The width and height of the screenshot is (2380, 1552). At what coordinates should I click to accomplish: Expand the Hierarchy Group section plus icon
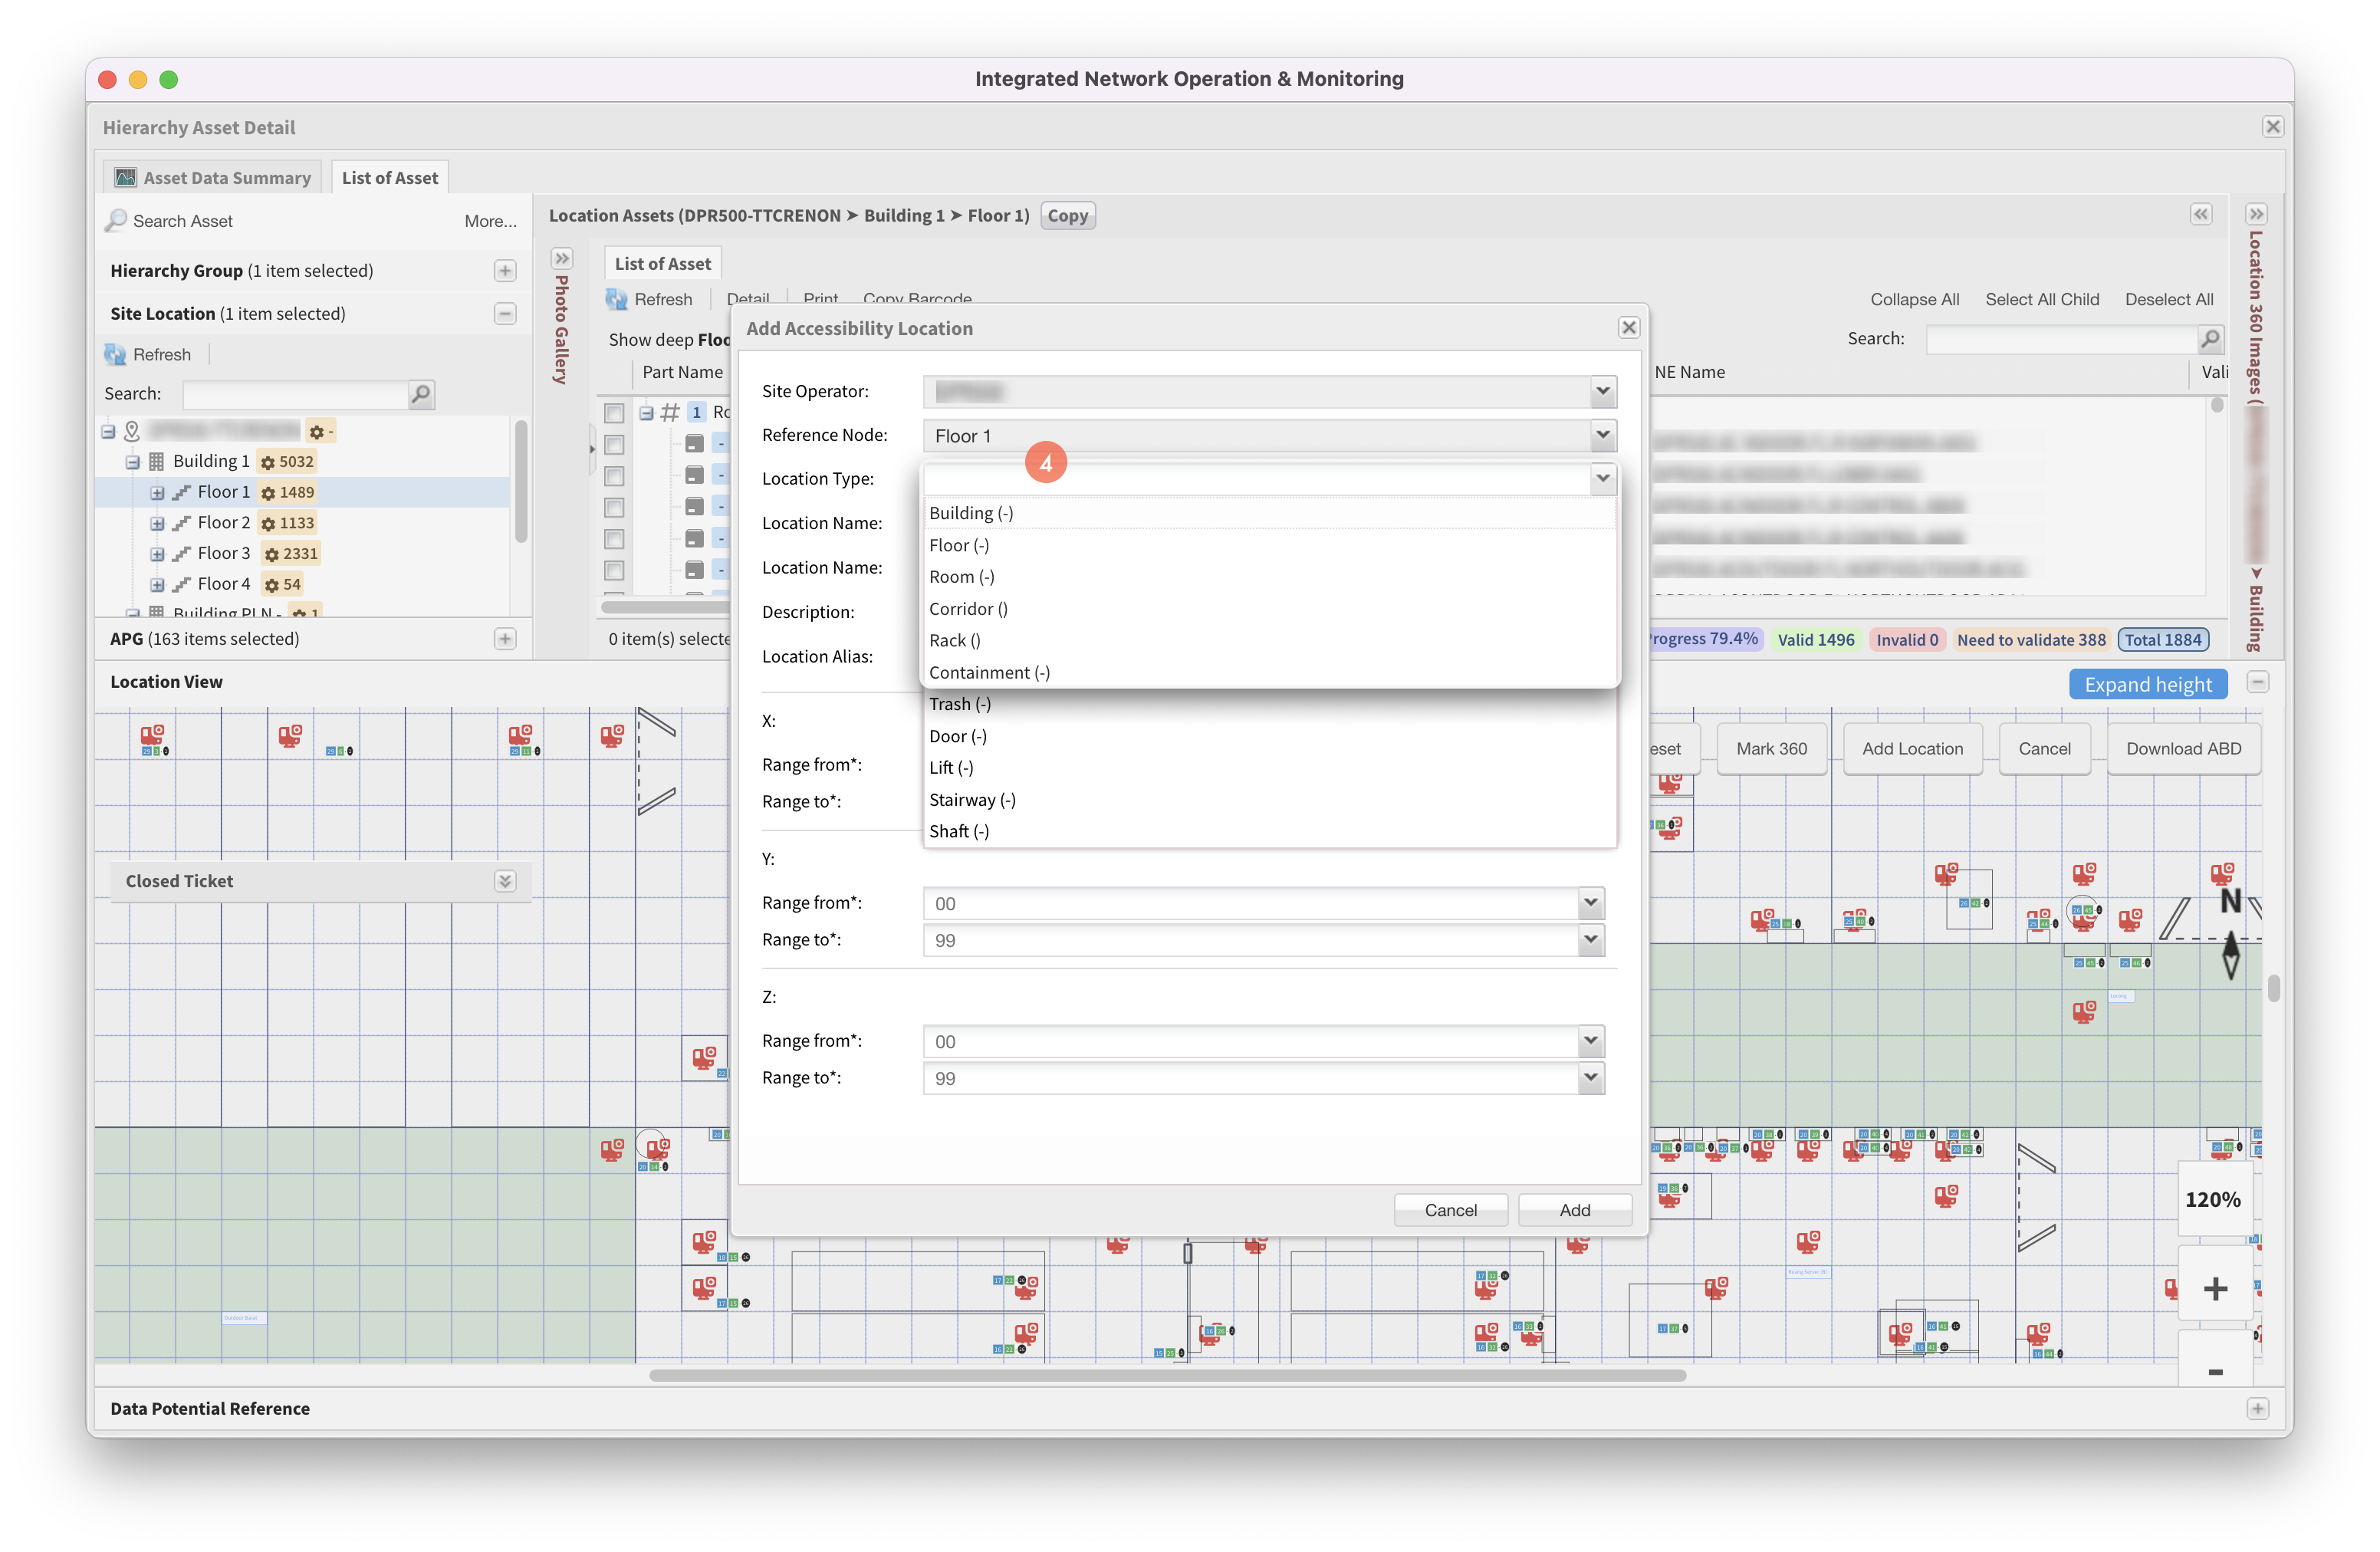tap(505, 271)
